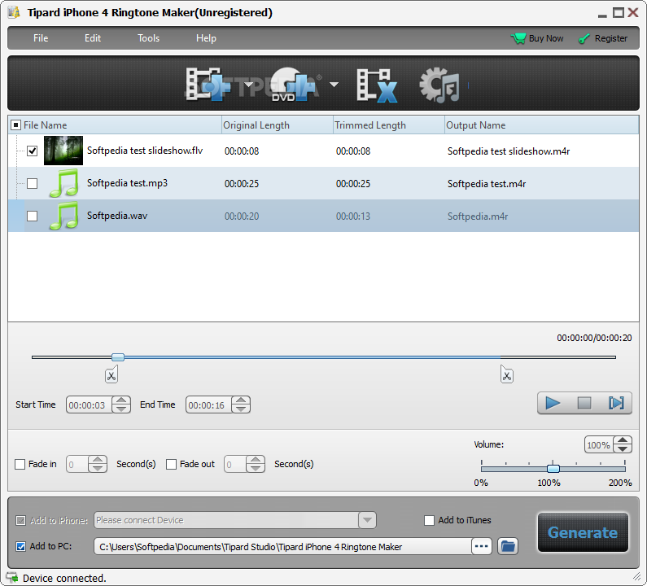647x586 pixels.
Task: Check the Softpedia.wav checkbox
Action: point(33,216)
